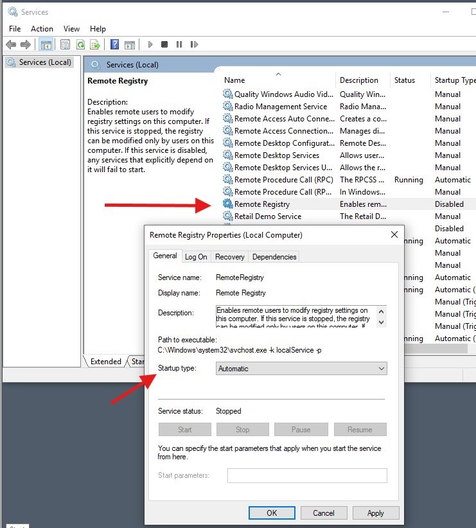Click the Export List toolbar icon
The height and width of the screenshot is (528, 476).
tap(95, 44)
